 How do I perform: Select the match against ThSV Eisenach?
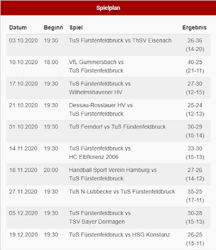click(120, 41)
